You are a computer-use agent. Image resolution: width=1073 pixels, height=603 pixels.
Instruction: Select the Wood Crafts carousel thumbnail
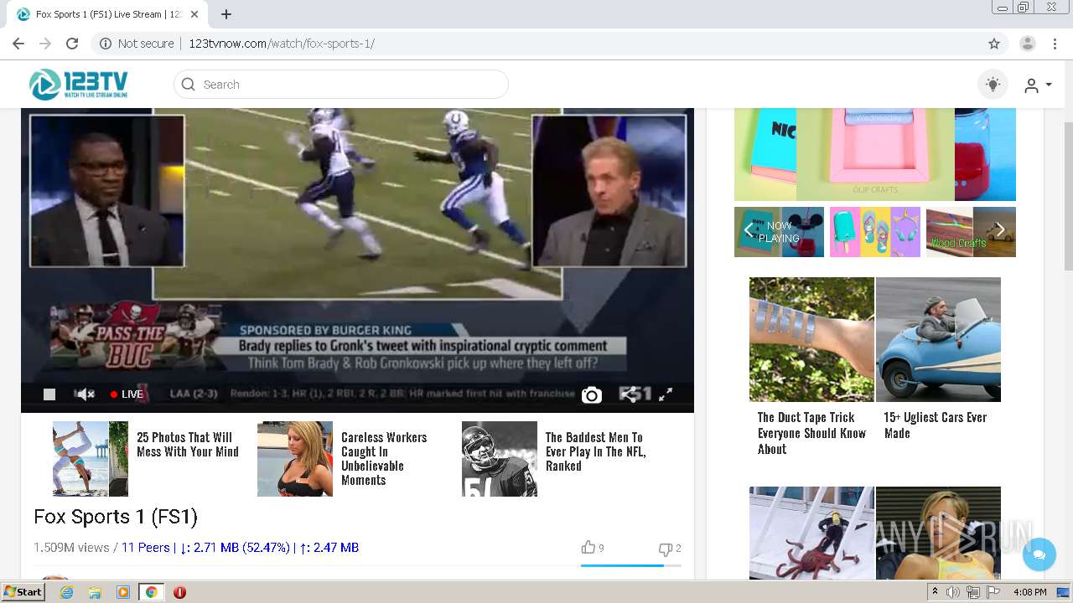point(971,232)
